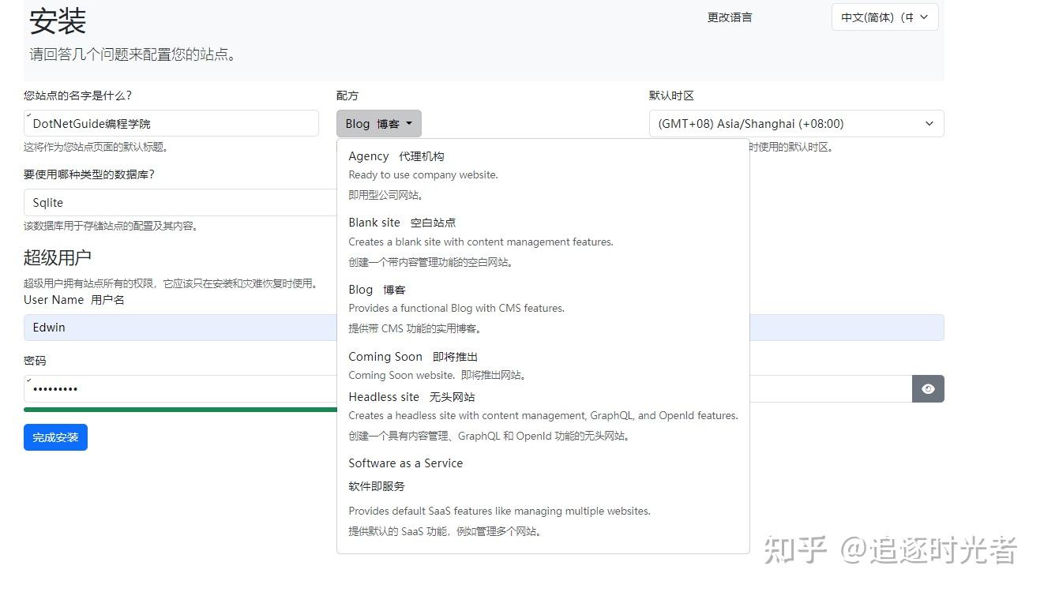This screenshot has width=1044, height=592.
Task: Open the Blog 博客 recipe dropdown
Action: pos(378,123)
